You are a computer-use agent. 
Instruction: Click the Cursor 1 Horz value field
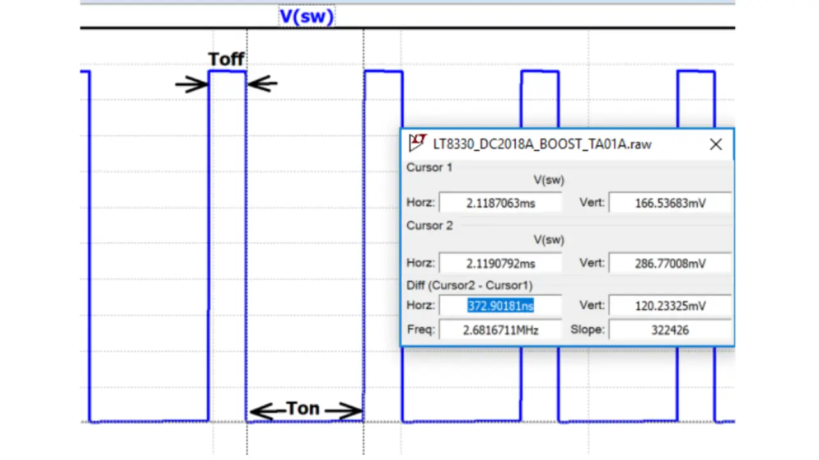(x=500, y=203)
